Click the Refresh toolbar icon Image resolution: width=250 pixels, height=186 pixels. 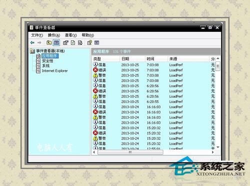tap(73, 43)
